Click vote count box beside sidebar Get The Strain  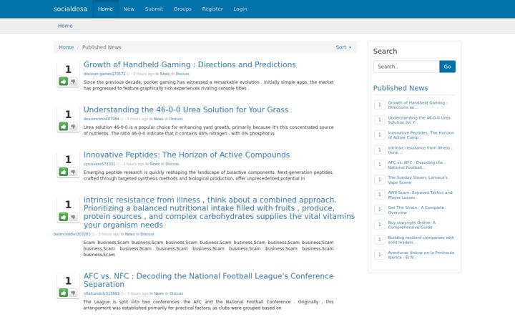tap(380, 210)
